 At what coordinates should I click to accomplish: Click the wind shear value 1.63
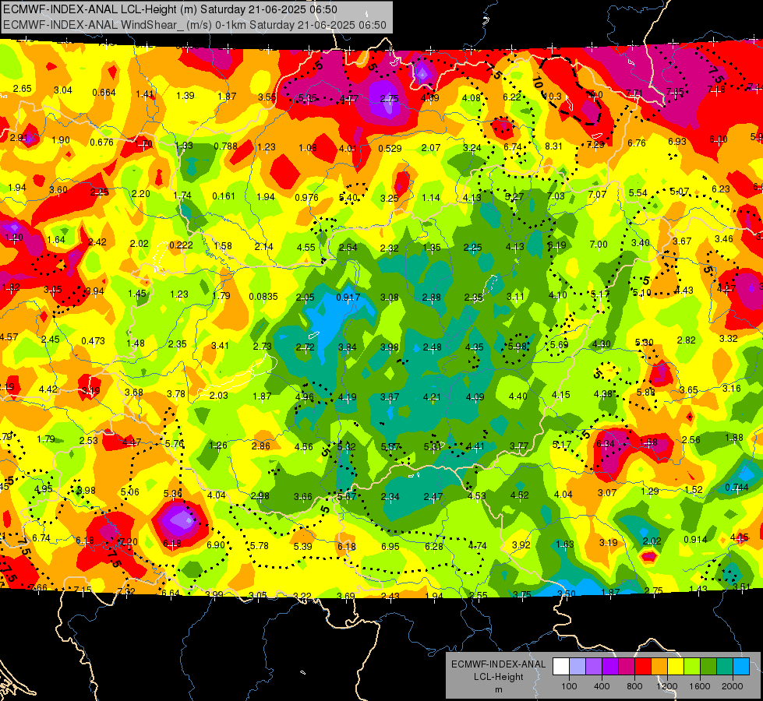tap(565, 544)
